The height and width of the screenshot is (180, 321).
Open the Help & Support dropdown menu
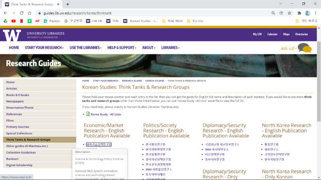point(122,48)
